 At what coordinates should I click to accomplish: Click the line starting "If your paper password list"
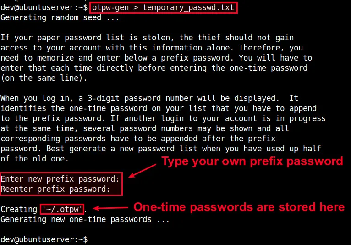[x=147, y=38]
